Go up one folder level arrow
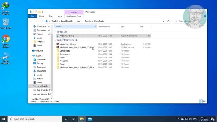217x122 pixels. tap(43, 21)
